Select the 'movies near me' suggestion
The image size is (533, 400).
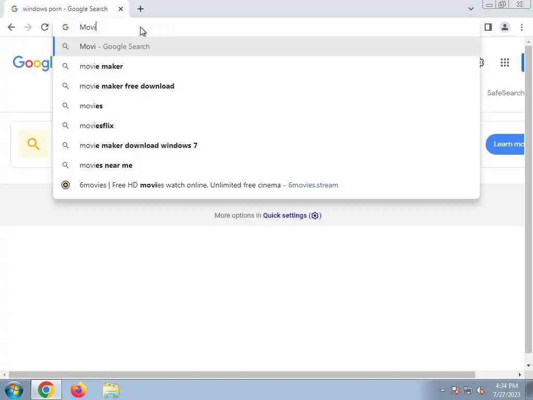[266, 165]
